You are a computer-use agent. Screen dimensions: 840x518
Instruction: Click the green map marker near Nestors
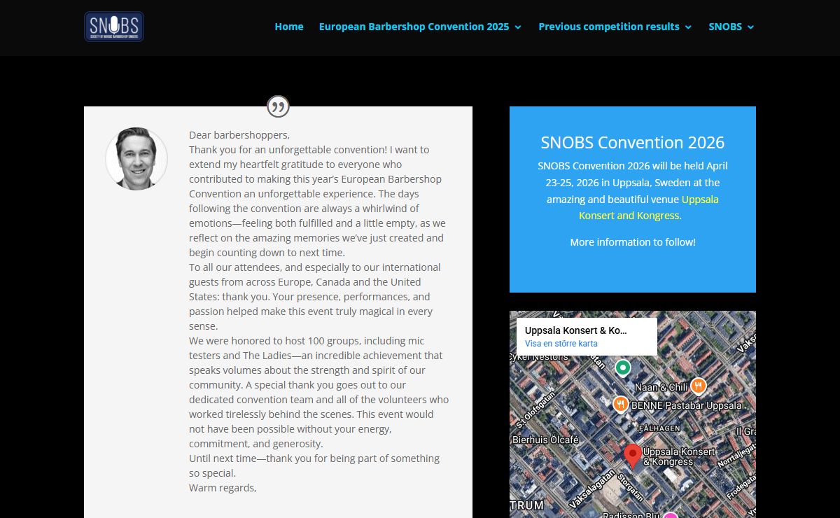point(622,367)
